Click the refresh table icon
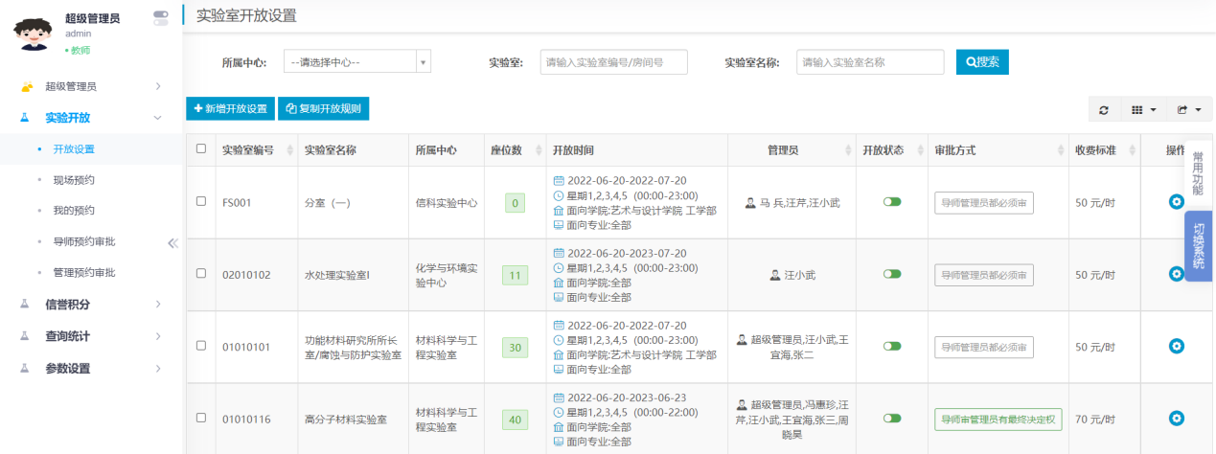The height and width of the screenshot is (454, 1216). [x=1104, y=110]
